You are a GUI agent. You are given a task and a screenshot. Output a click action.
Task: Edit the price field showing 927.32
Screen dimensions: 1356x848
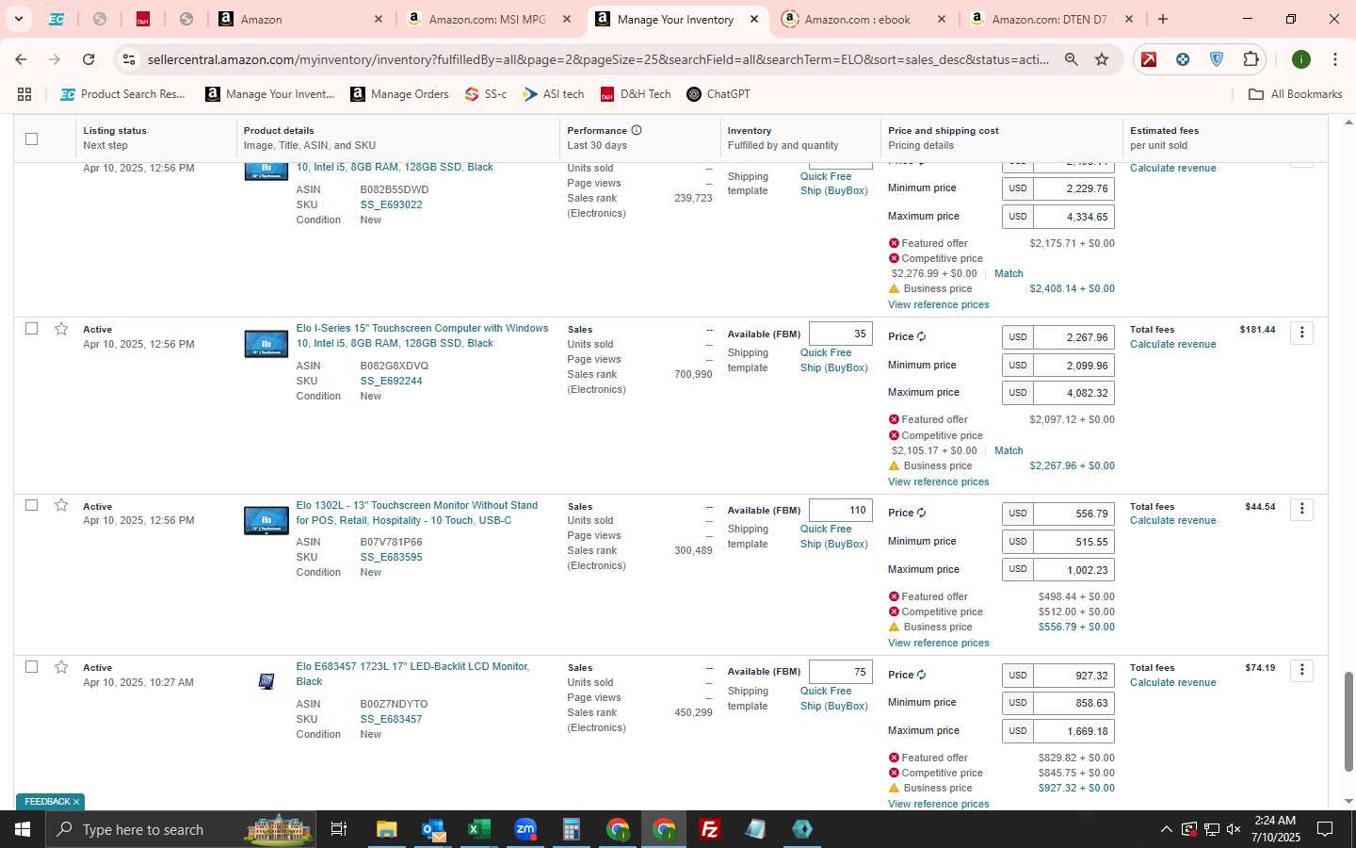pos(1073,676)
